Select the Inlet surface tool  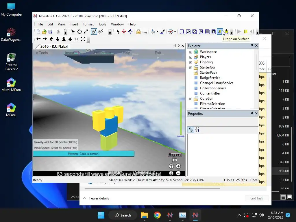click(207, 32)
